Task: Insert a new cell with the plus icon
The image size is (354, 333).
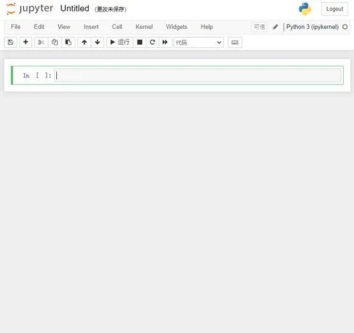Action: pyautogui.click(x=26, y=42)
